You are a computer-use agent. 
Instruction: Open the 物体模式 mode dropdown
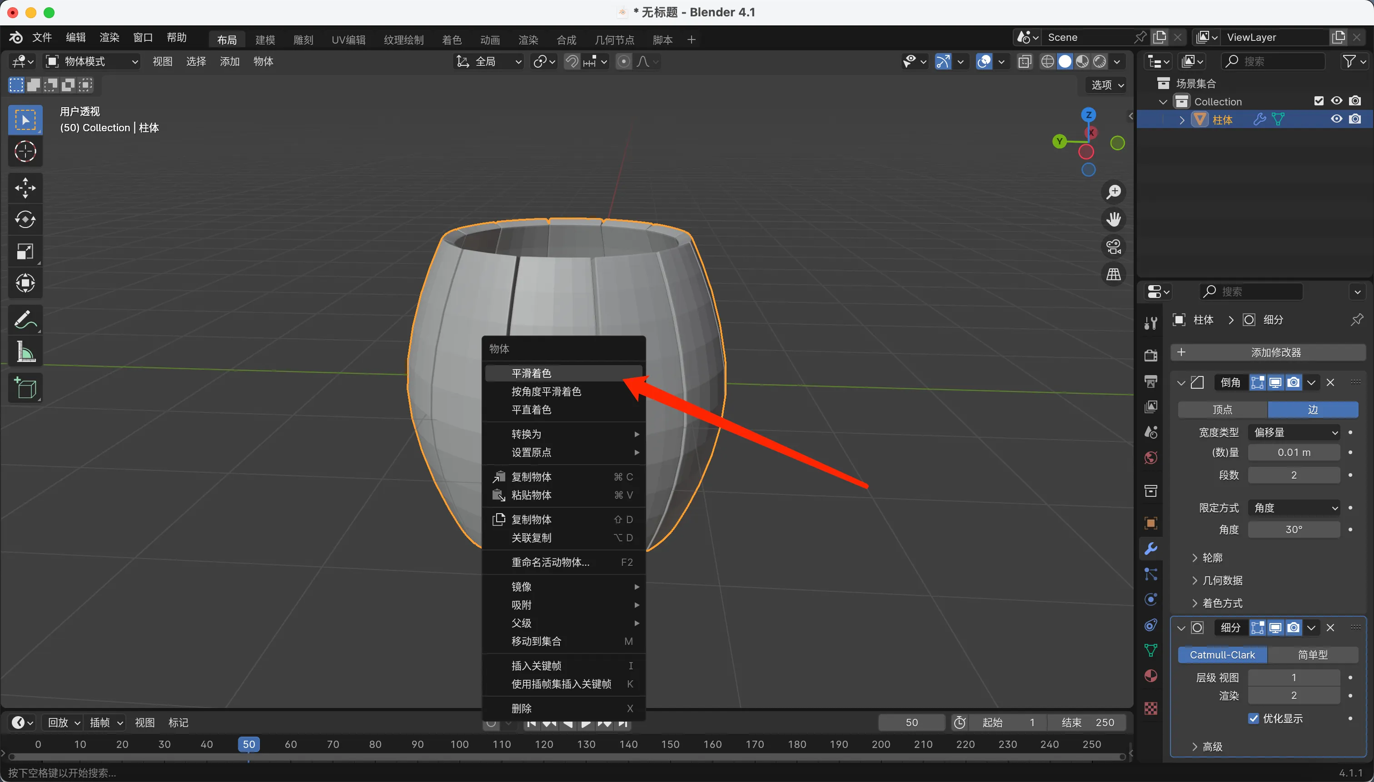click(x=91, y=62)
